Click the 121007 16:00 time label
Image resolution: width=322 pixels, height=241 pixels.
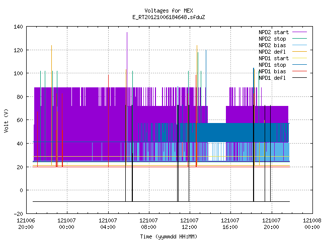[230, 224]
